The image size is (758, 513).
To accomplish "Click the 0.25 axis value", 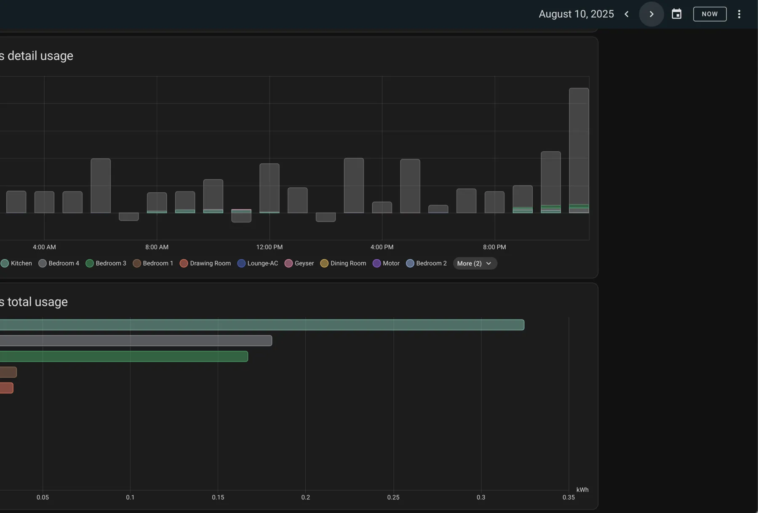I will tap(393, 497).
